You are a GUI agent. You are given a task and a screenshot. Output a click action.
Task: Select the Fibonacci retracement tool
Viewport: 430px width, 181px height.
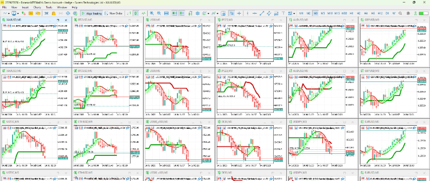(x=276, y=13)
